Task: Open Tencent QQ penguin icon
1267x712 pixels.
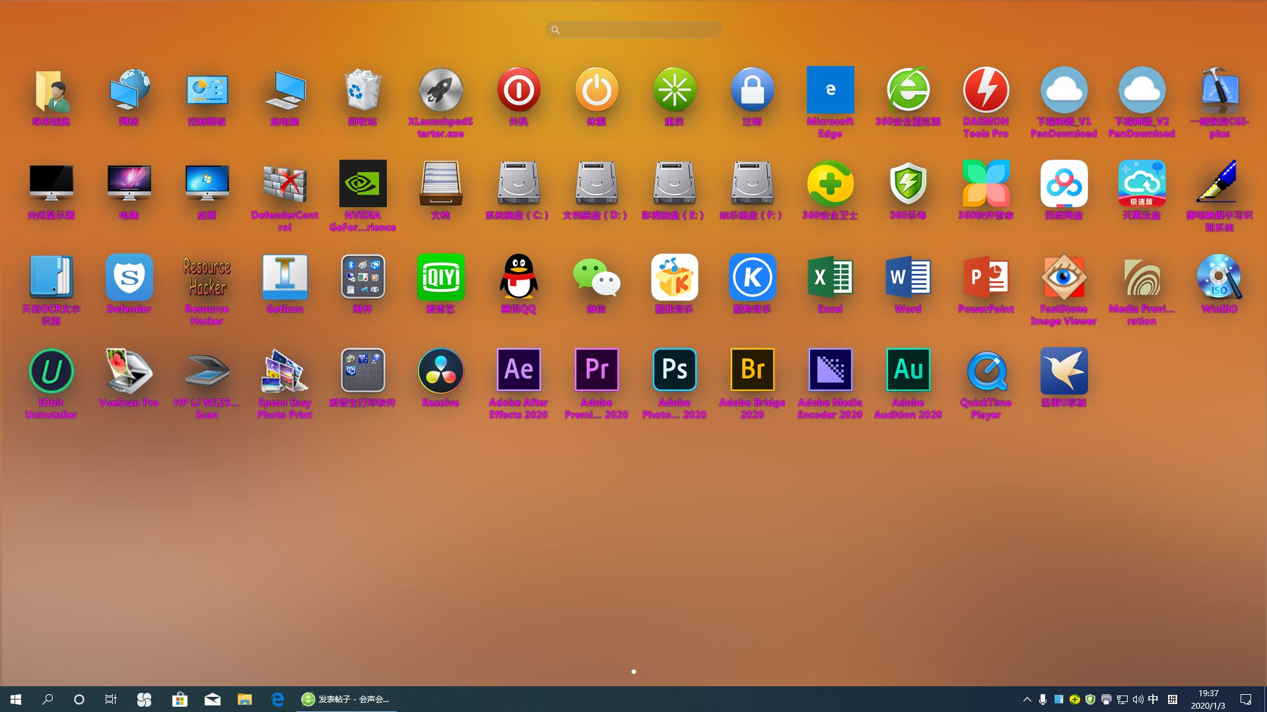Action: click(518, 277)
